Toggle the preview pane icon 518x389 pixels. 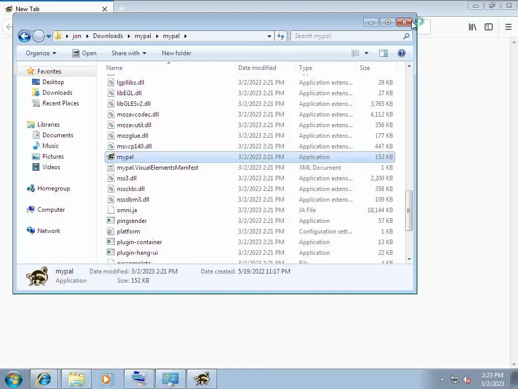pyautogui.click(x=383, y=53)
